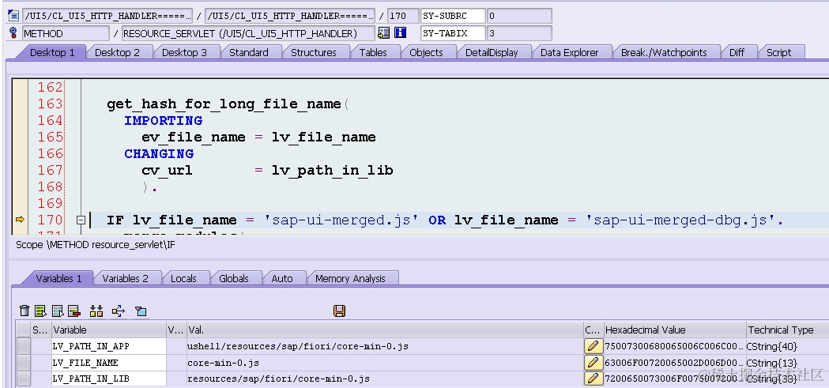Open the Desktop 3 tab
829x388 pixels.
coord(184,52)
